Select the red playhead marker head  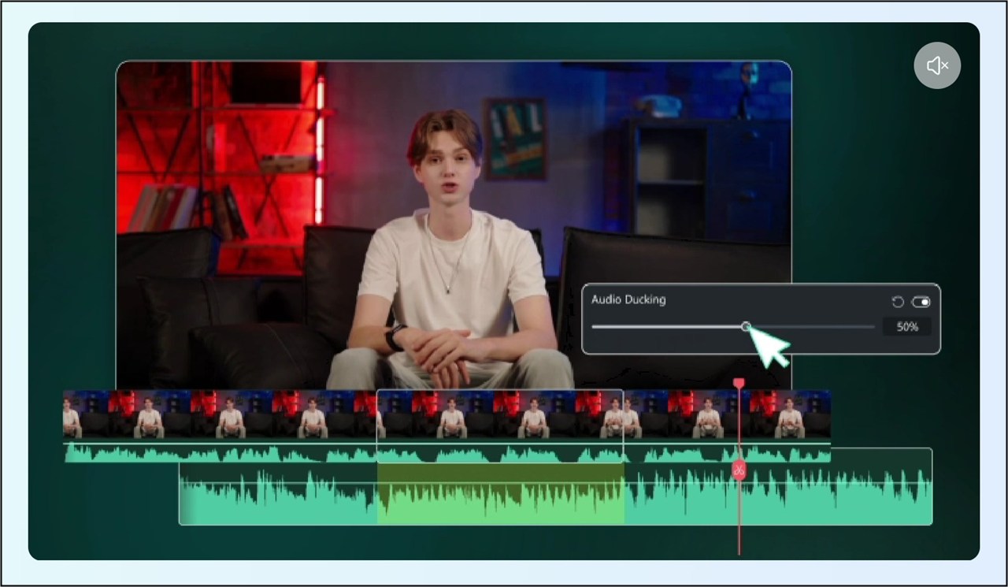pos(739,383)
